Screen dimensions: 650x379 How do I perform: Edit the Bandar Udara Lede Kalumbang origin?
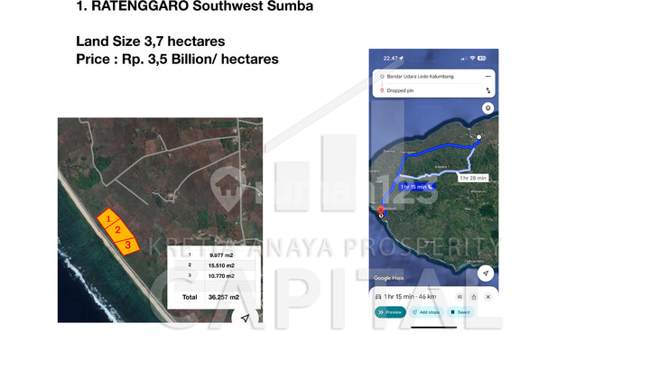point(420,77)
